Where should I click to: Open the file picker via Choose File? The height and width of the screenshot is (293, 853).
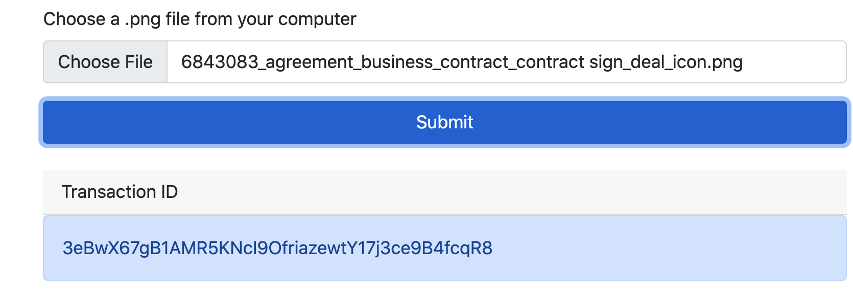click(x=105, y=62)
